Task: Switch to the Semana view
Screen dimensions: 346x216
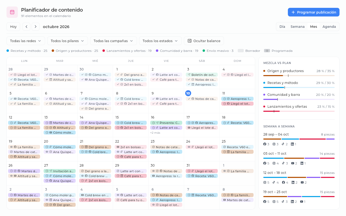Action: point(298,27)
